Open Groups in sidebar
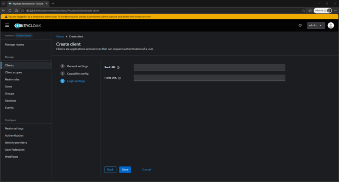The width and height of the screenshot is (339, 182). click(10, 94)
